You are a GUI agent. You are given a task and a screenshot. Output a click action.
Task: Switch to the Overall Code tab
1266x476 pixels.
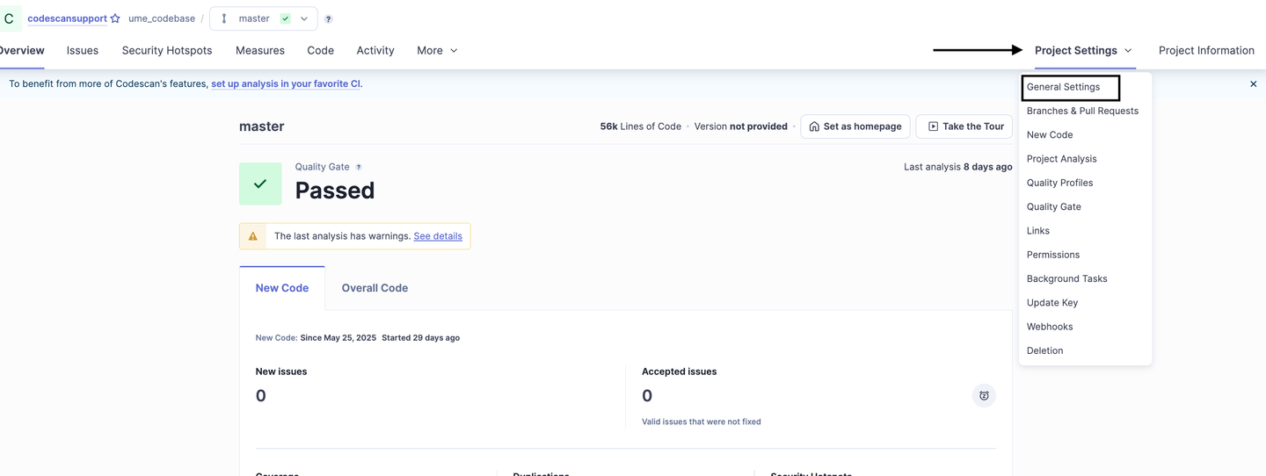coord(375,288)
